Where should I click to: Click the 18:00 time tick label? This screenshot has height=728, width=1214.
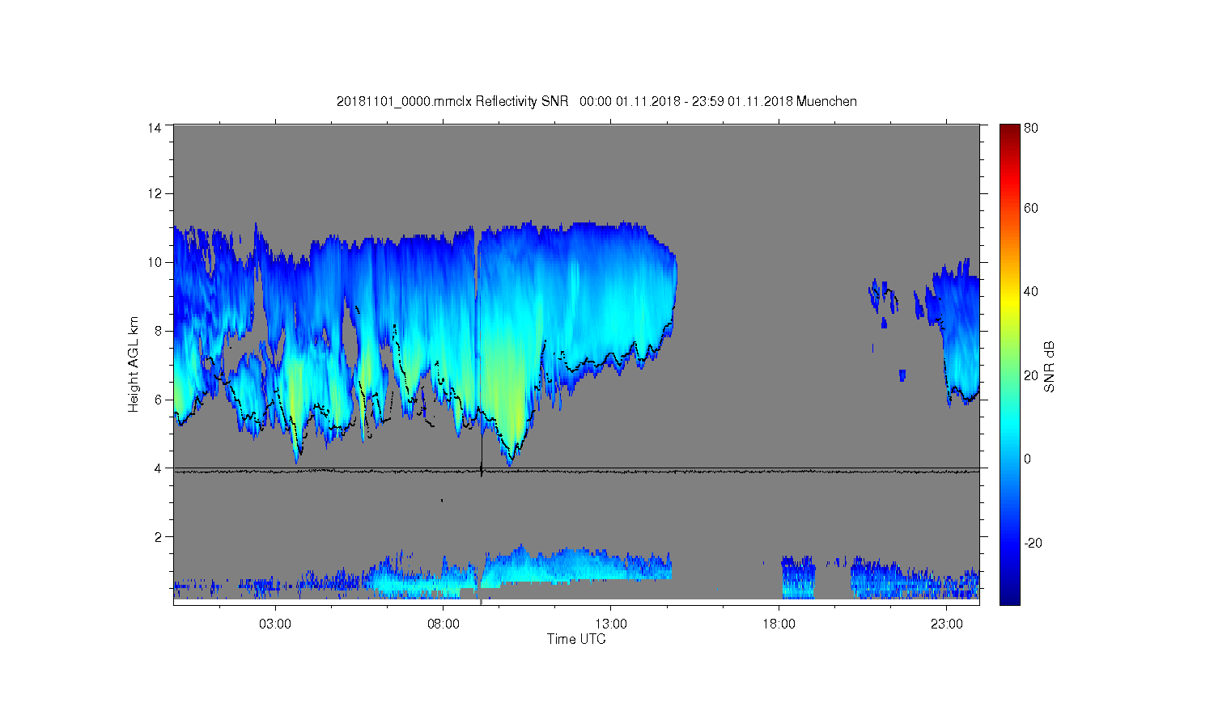pyautogui.click(x=779, y=624)
